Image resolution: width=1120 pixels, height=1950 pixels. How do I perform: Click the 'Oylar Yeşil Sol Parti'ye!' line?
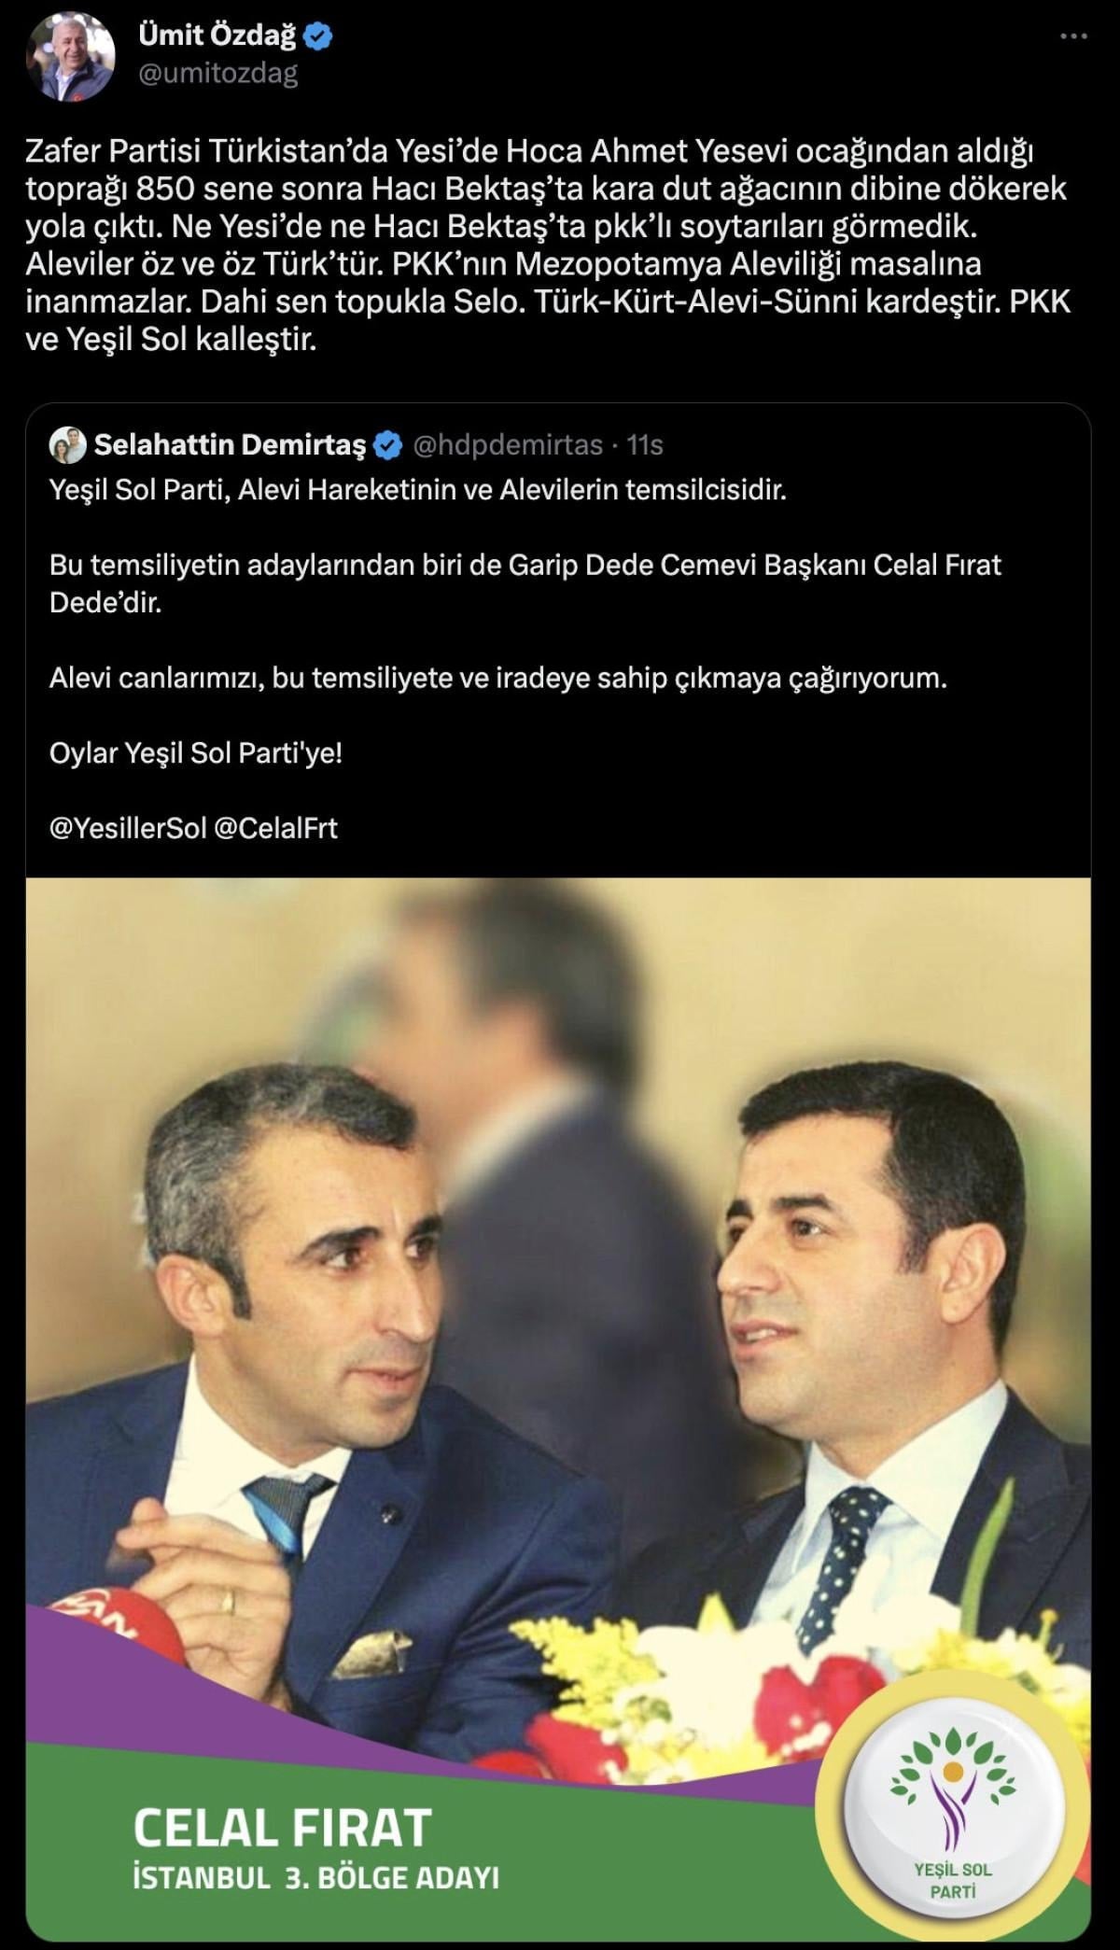(196, 752)
